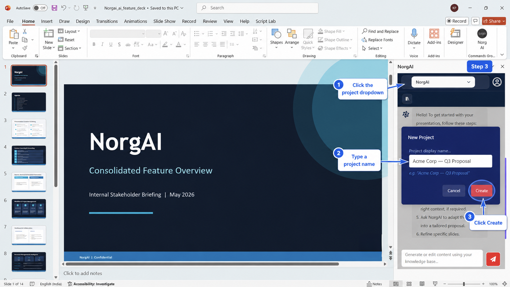Click the Share button

tap(494, 21)
